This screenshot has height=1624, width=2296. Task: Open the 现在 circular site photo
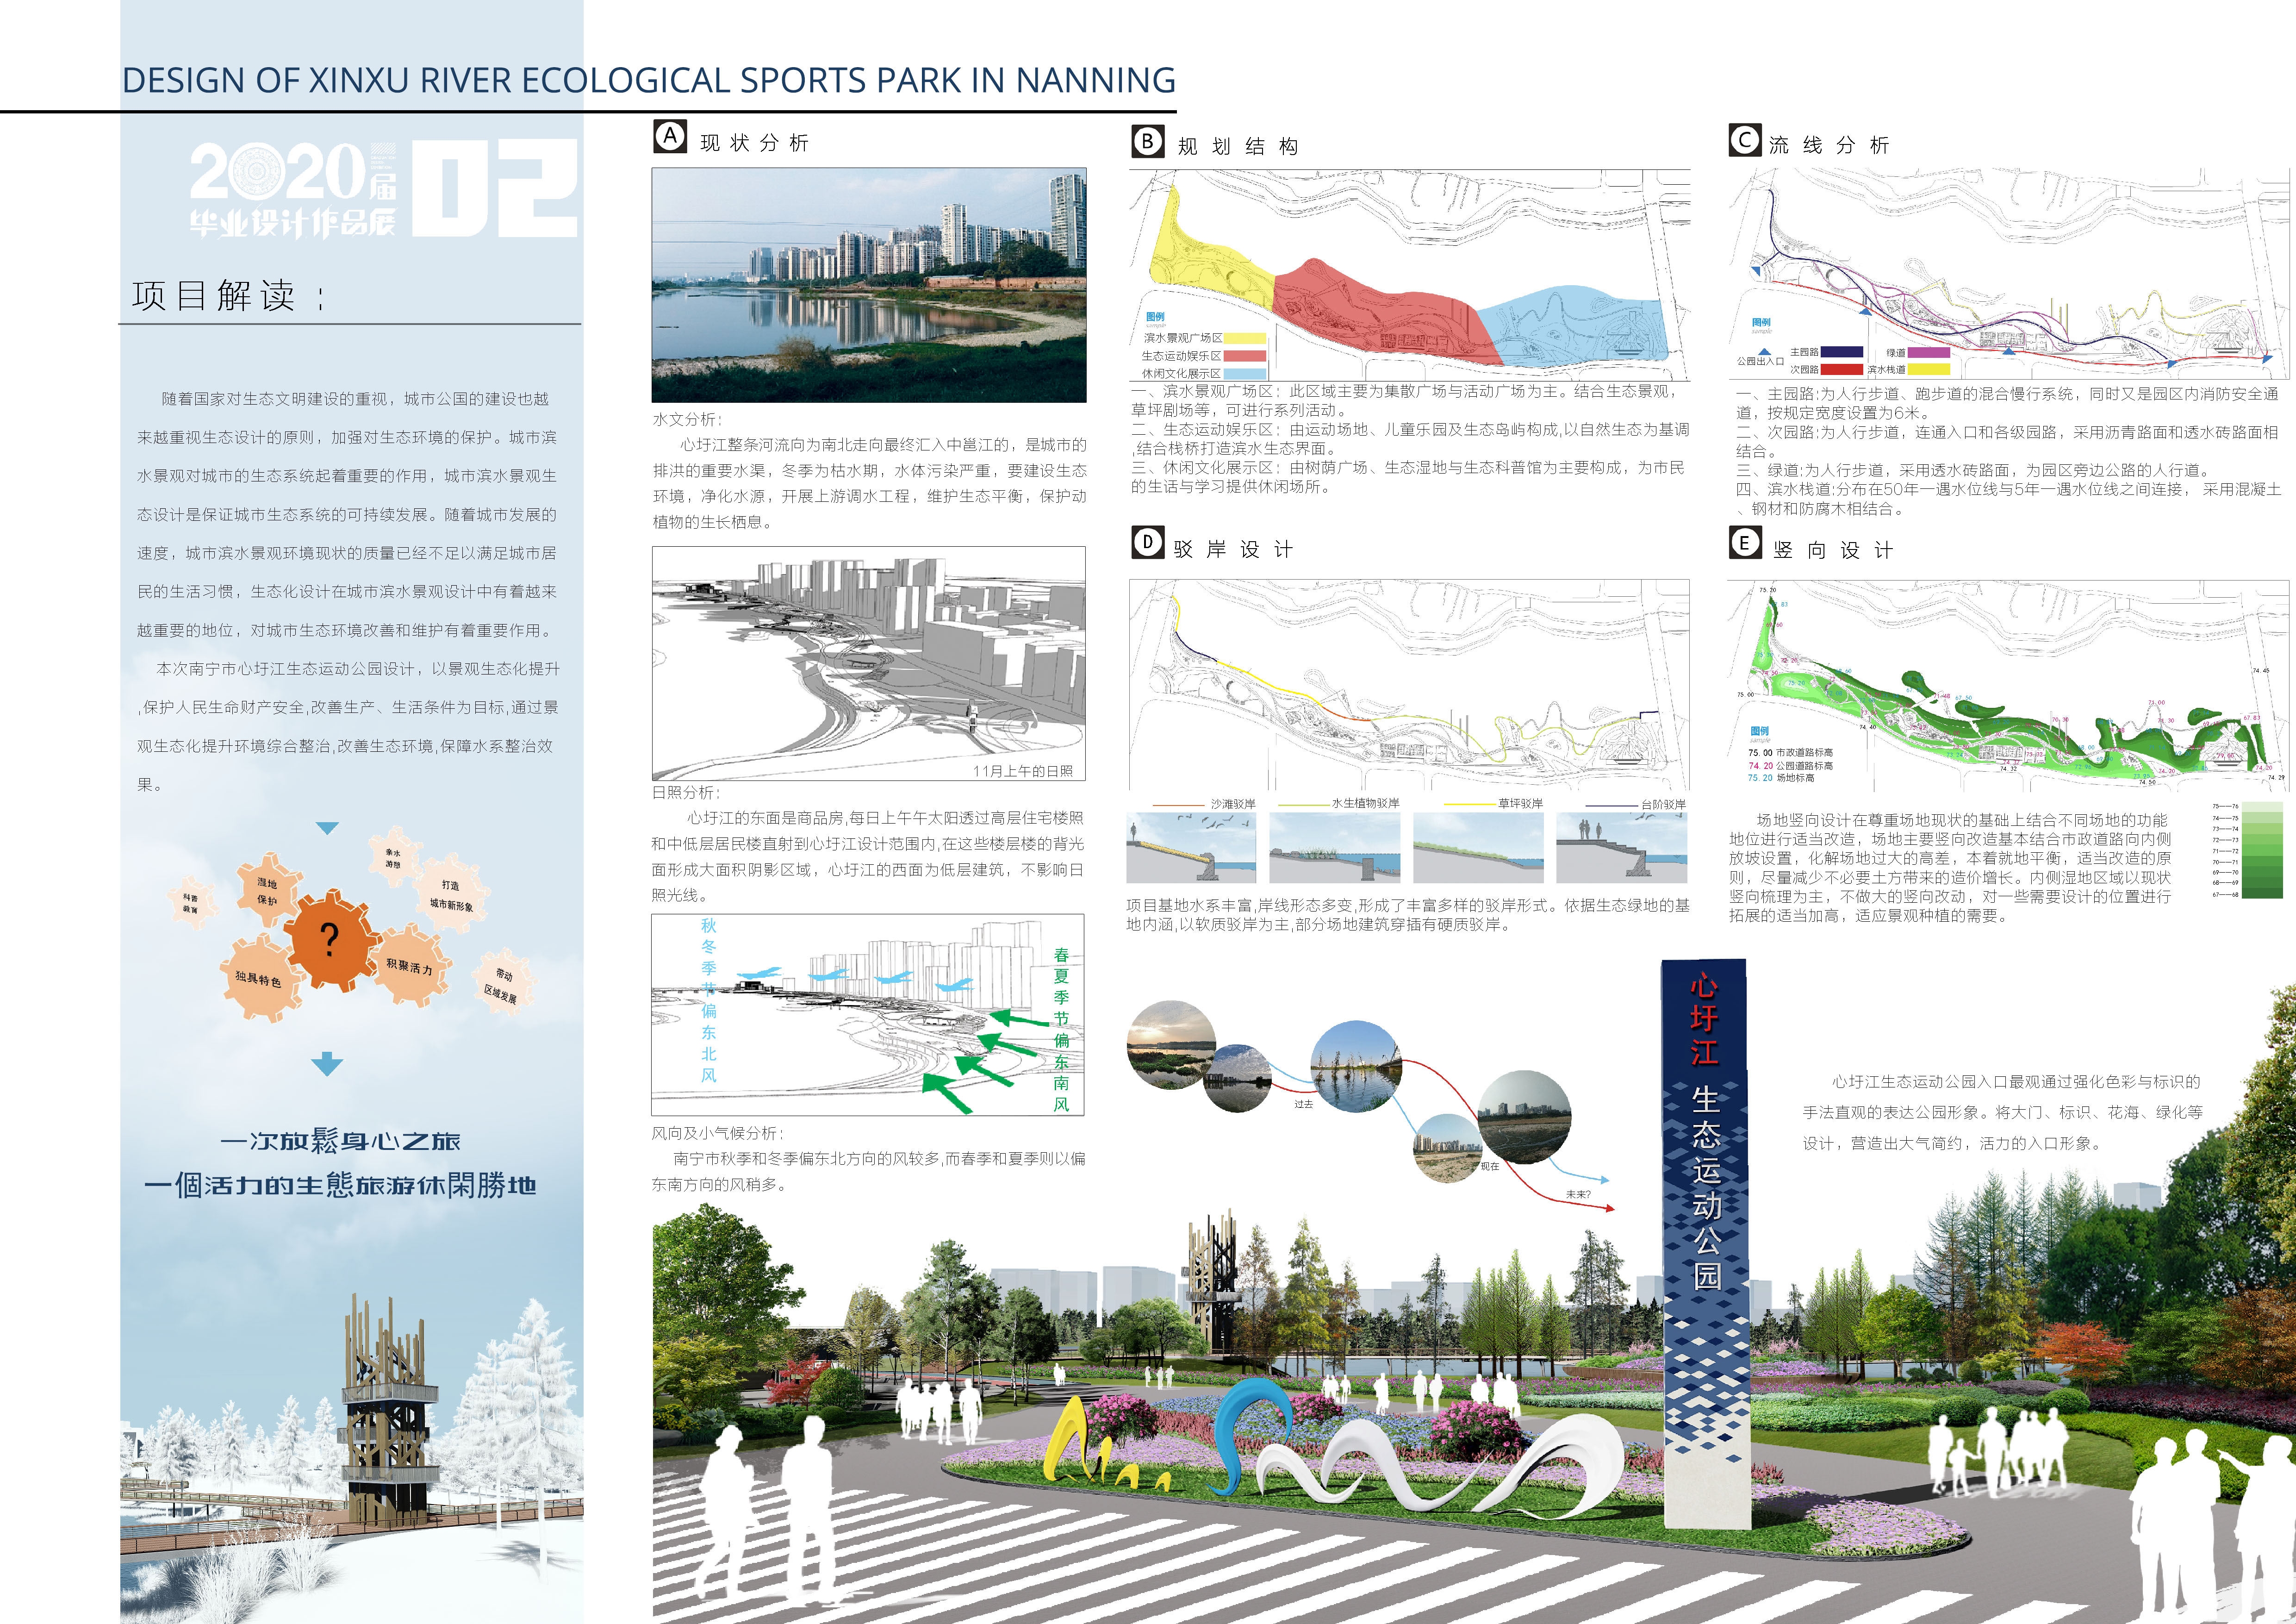1524,1117
